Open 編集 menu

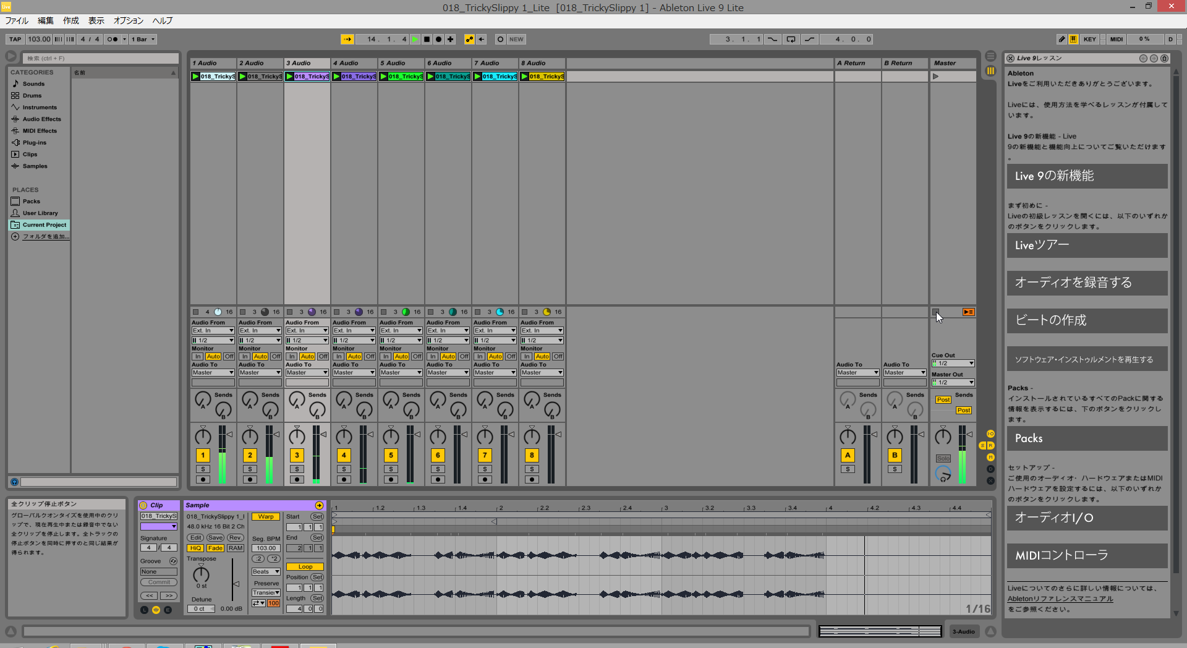pyautogui.click(x=46, y=20)
